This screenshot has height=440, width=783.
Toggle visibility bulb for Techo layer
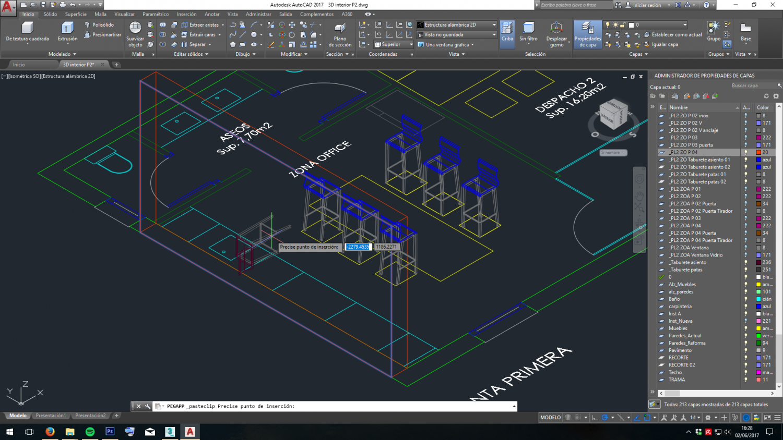(x=745, y=372)
